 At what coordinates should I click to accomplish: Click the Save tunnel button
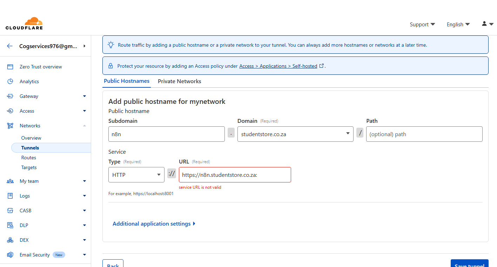469,265
